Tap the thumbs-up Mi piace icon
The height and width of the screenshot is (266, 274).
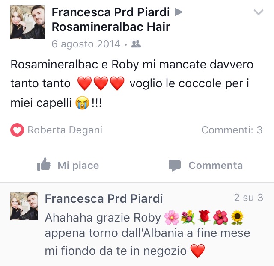coord(44,164)
